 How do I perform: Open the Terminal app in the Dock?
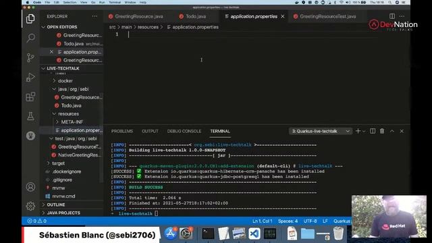click(x=208, y=234)
